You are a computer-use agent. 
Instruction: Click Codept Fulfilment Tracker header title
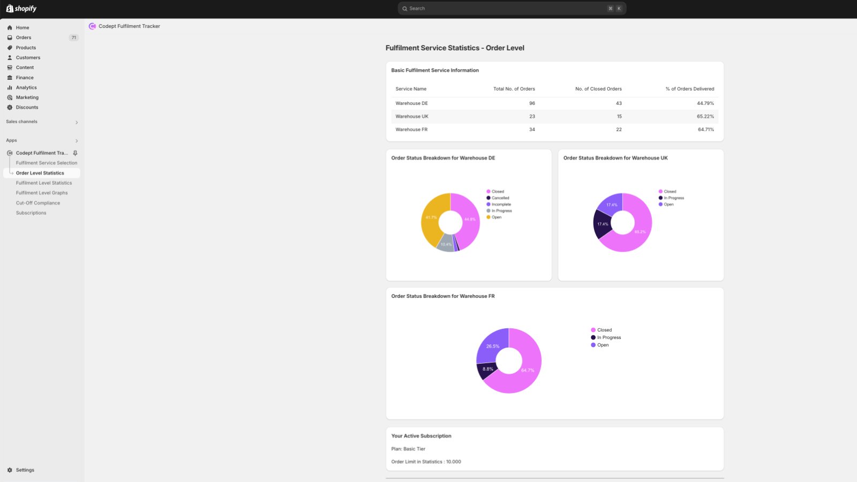click(129, 26)
